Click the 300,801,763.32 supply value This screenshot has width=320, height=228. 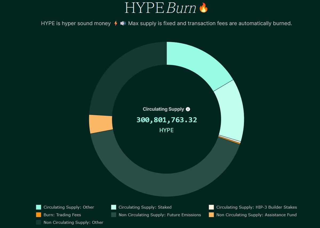167,120
